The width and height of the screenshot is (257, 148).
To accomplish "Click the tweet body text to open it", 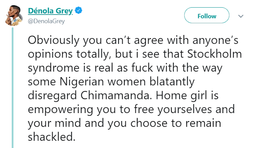I will point(135,88).
